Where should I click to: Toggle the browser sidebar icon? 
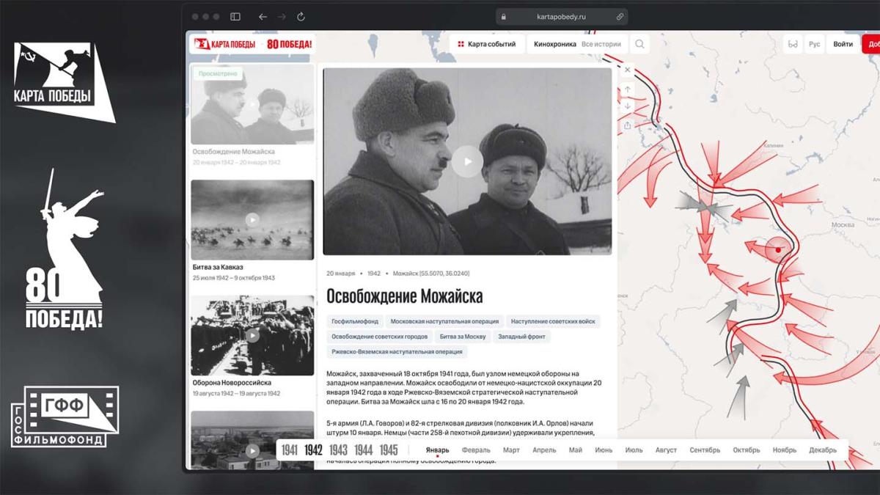pyautogui.click(x=235, y=16)
